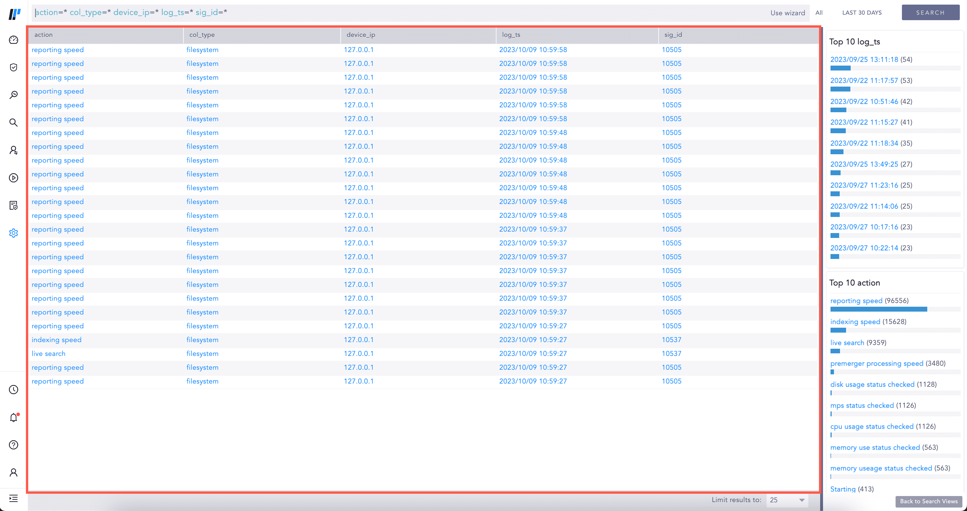Change the Limit results dropdown from 25

point(787,500)
